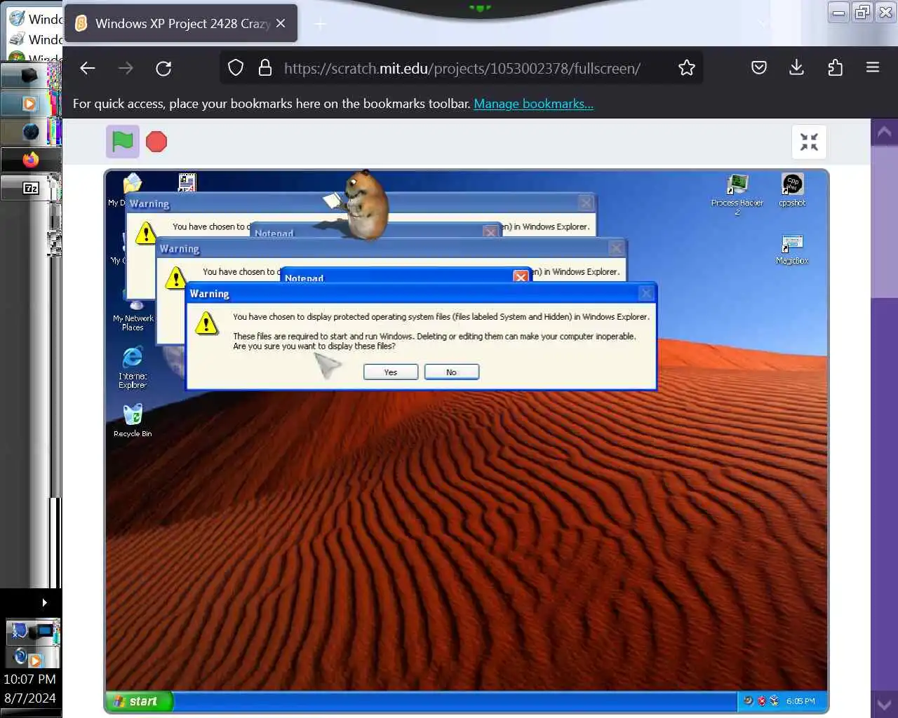Image resolution: width=898 pixels, height=718 pixels.
Task: Open the Recycle Bin desktop icon
Action: [x=133, y=421]
